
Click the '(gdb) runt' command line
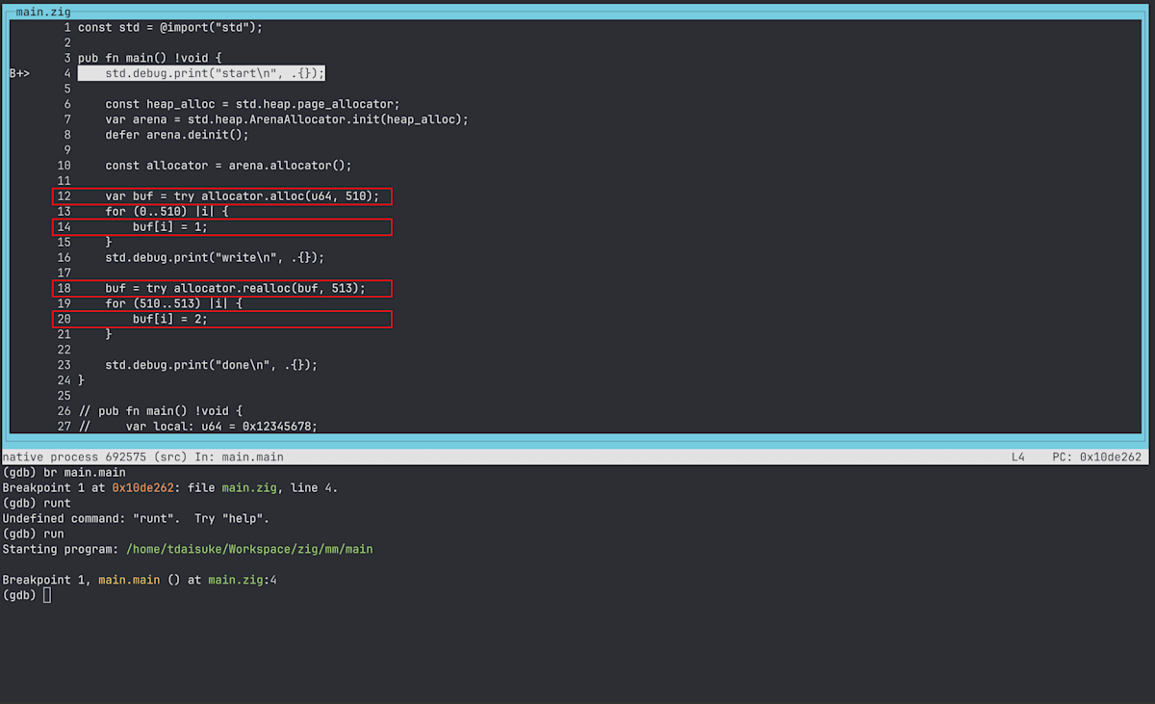tap(37, 504)
